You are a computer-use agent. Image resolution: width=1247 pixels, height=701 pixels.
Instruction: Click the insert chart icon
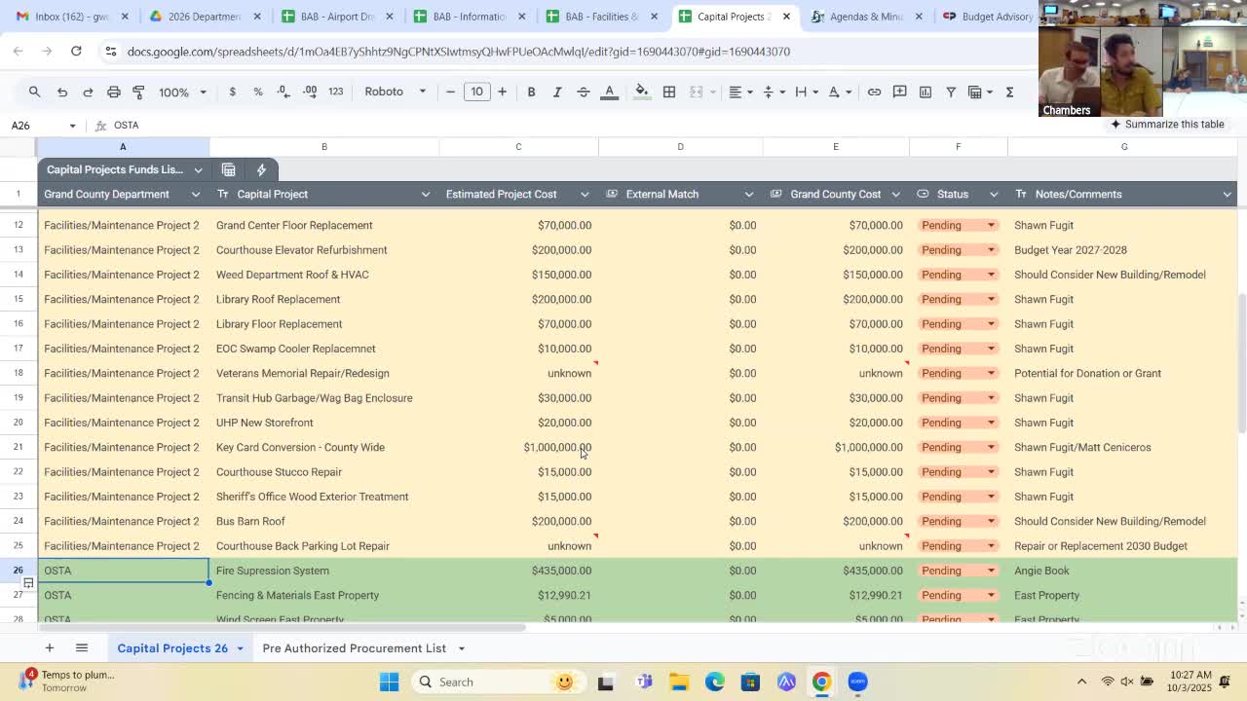point(926,92)
